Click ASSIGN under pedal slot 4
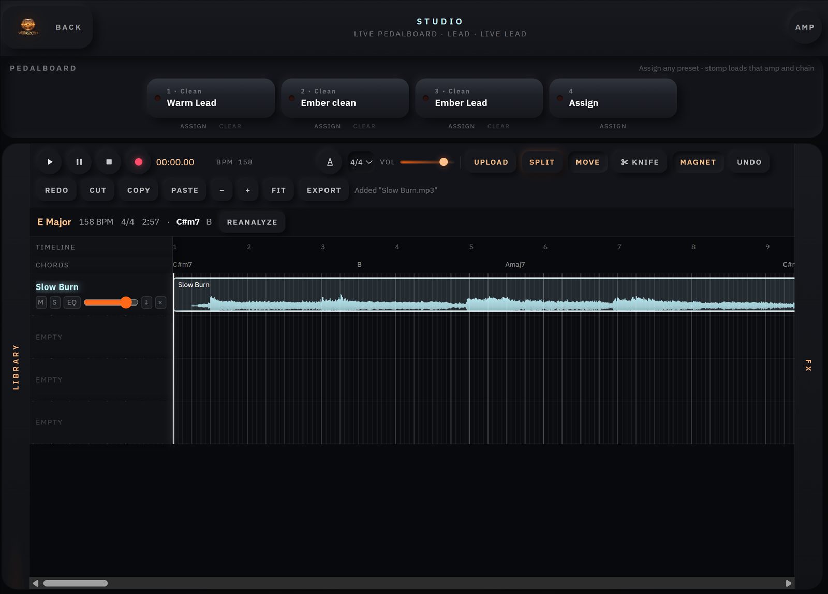This screenshot has height=594, width=828. (613, 126)
